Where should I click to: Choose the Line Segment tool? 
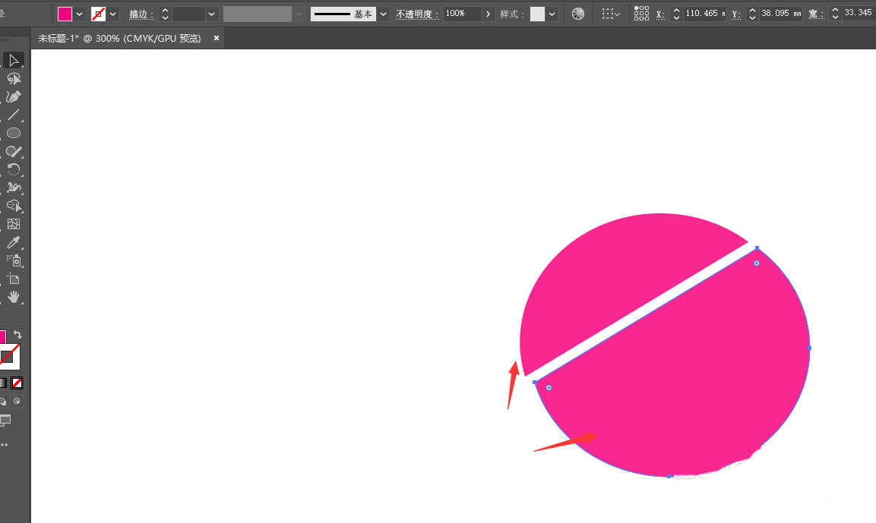point(14,115)
